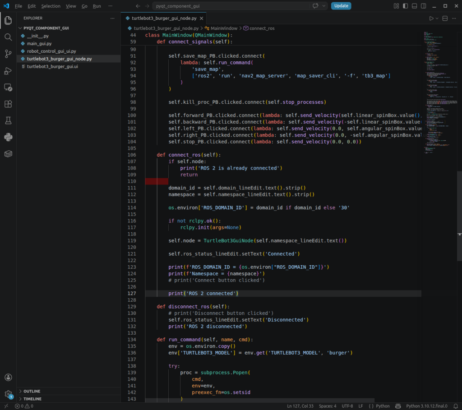Viewport: 462px width, 410px height.
Task: Click the remote window status icon
Action: click(6, 406)
